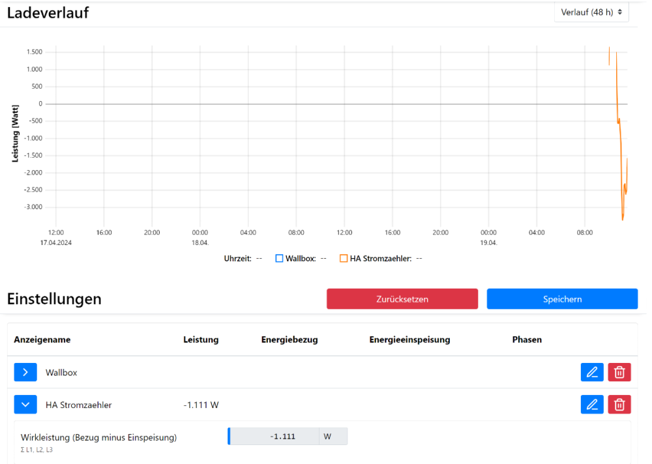
Task: Open the Verlauf (48 h) dropdown
Action: click(x=591, y=12)
